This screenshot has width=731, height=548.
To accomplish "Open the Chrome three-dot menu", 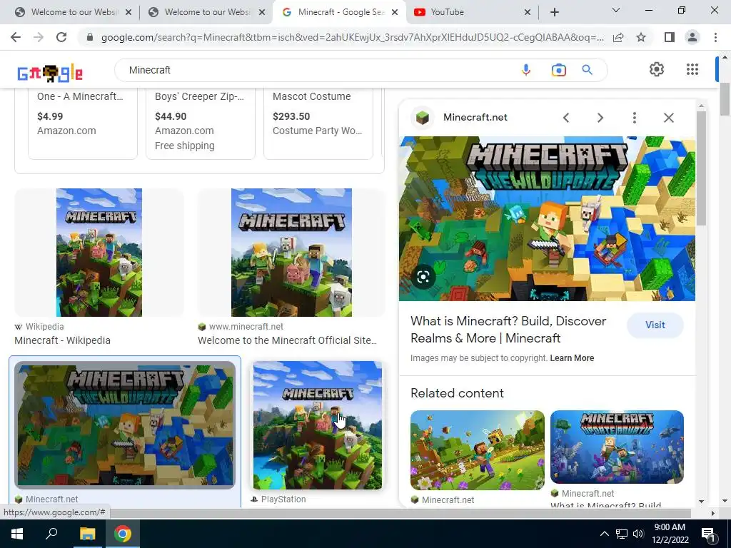I will [715, 37].
